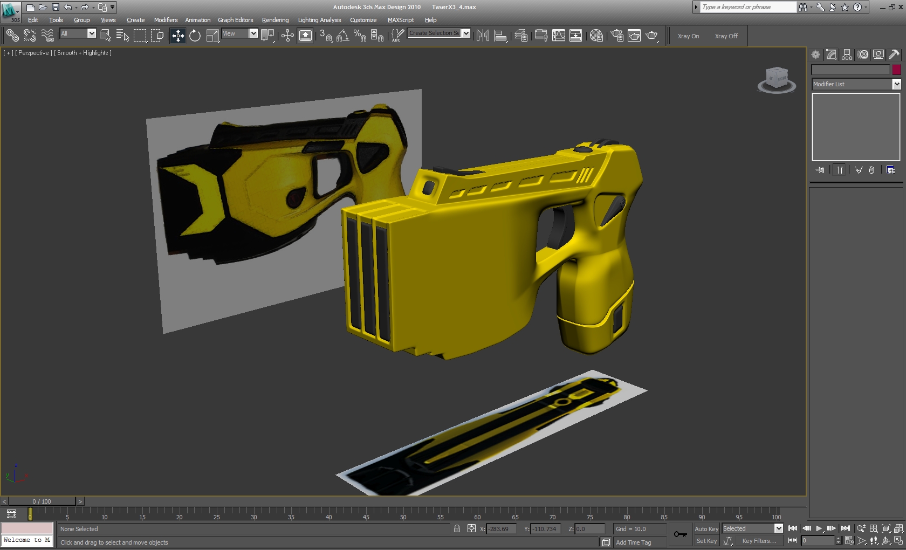Toggle the Selection Lock padlock

(457, 529)
